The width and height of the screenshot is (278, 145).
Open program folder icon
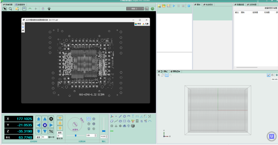coord(164,6)
